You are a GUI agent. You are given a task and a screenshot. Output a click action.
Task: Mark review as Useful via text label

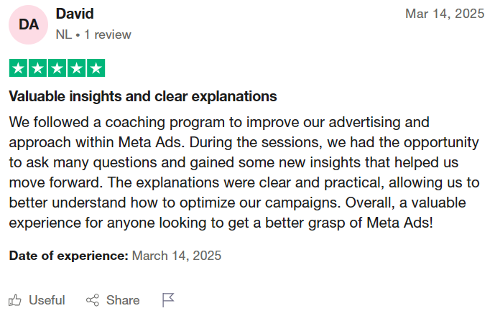(47, 300)
